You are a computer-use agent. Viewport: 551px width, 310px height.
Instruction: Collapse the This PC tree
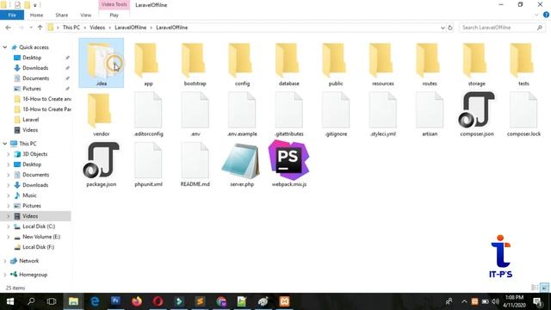pos(5,144)
